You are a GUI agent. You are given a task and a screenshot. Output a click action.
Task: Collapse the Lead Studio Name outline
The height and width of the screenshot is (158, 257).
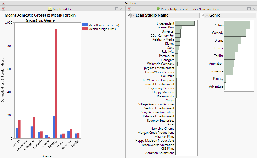coord(129,15)
